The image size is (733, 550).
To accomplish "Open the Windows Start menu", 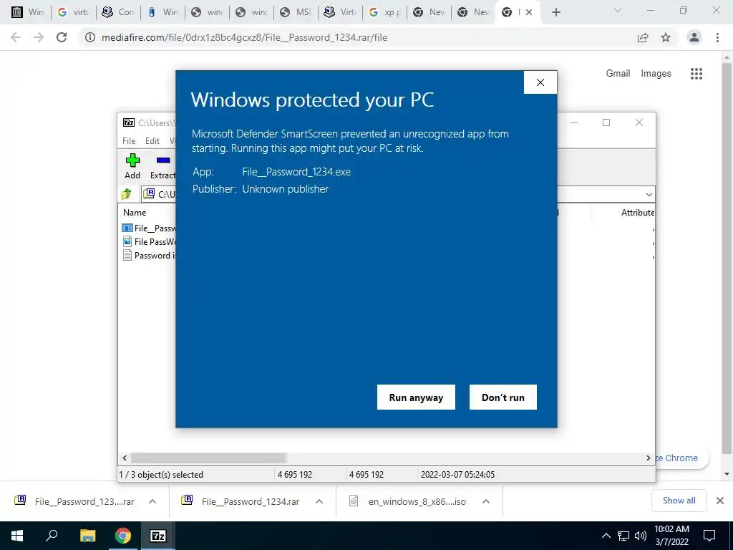I will 17,536.
